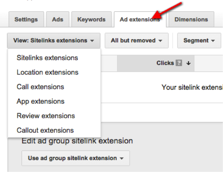The height and width of the screenshot is (172, 223).
Task: Select Call extensions in the menu
Action: click(x=40, y=87)
